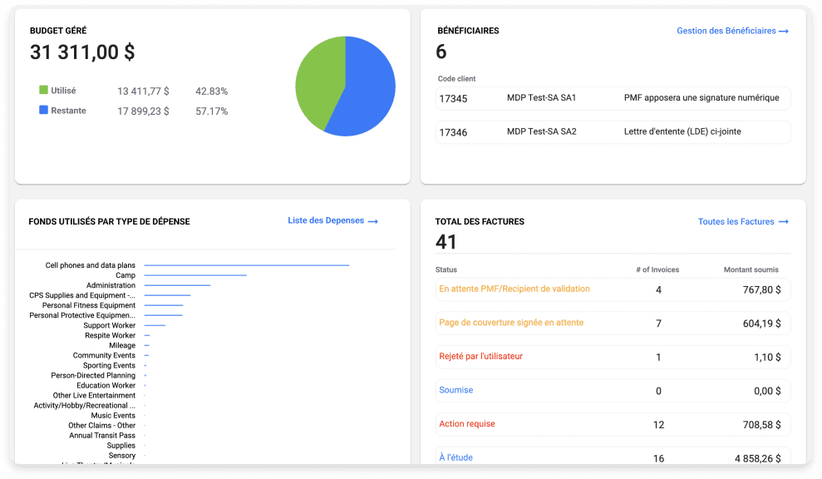Open the Action requise invoice status
Viewport: 822px width, 479px height.
pyautogui.click(x=467, y=424)
